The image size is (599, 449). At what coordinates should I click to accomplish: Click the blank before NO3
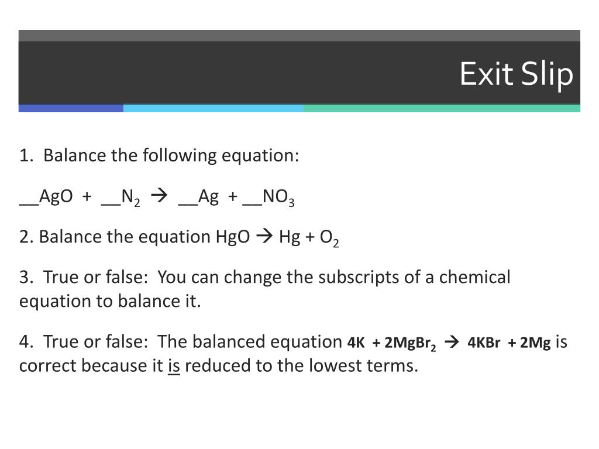[252, 200]
